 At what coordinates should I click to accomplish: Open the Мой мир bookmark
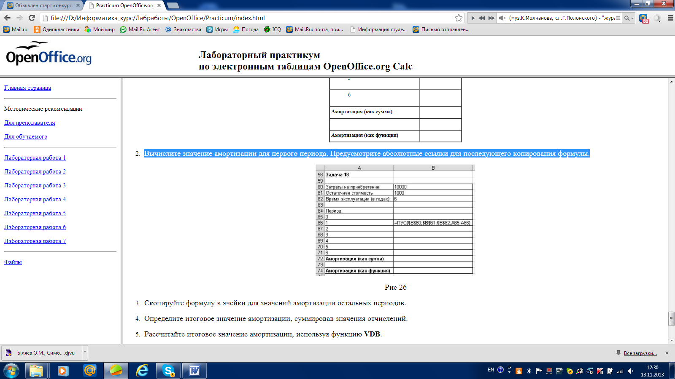[100, 29]
